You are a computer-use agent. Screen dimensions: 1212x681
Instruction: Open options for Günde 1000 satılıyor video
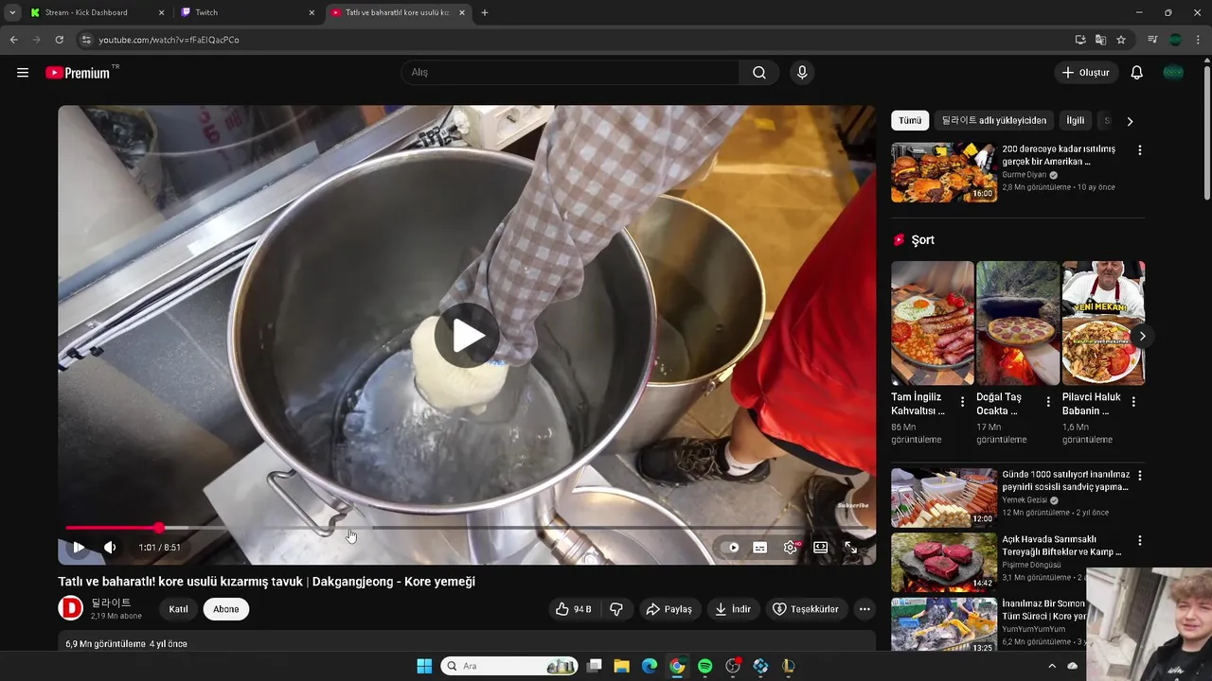click(1140, 476)
